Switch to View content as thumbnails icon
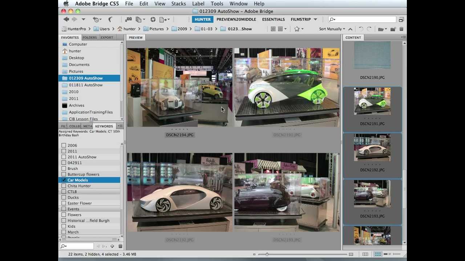 [377, 254]
